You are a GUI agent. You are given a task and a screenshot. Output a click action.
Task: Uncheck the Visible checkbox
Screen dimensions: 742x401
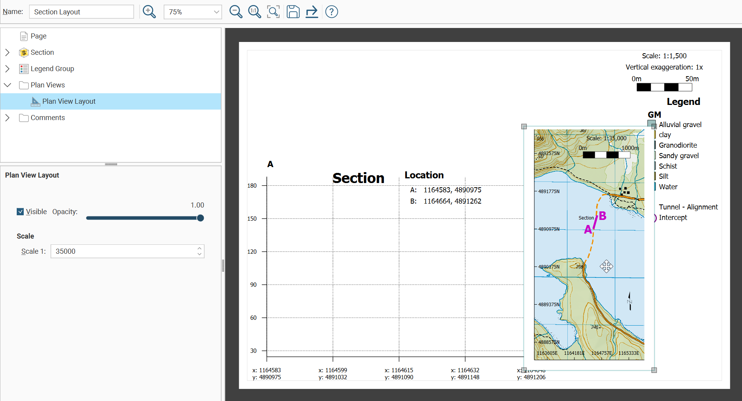pyautogui.click(x=20, y=211)
